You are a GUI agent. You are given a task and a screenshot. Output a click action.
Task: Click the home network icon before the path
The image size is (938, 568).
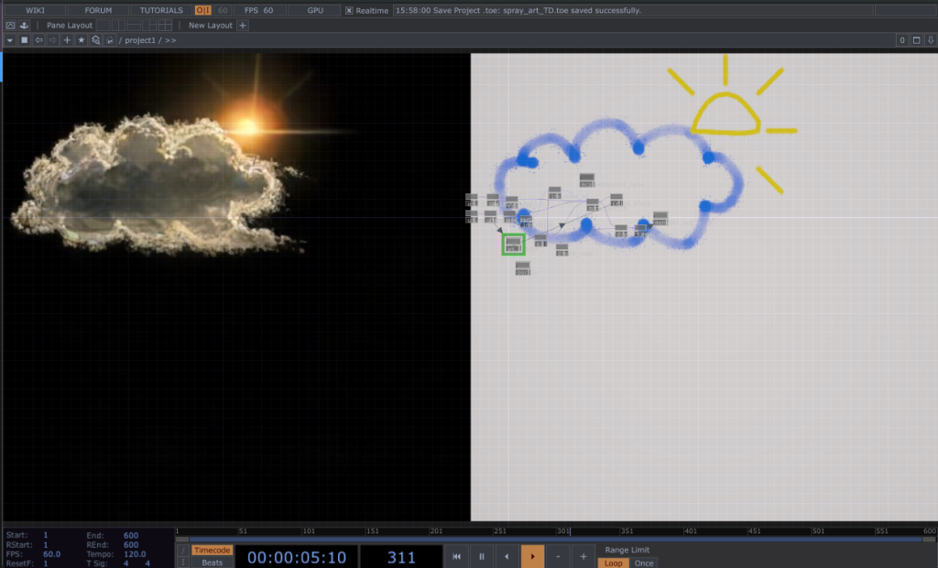tap(110, 40)
